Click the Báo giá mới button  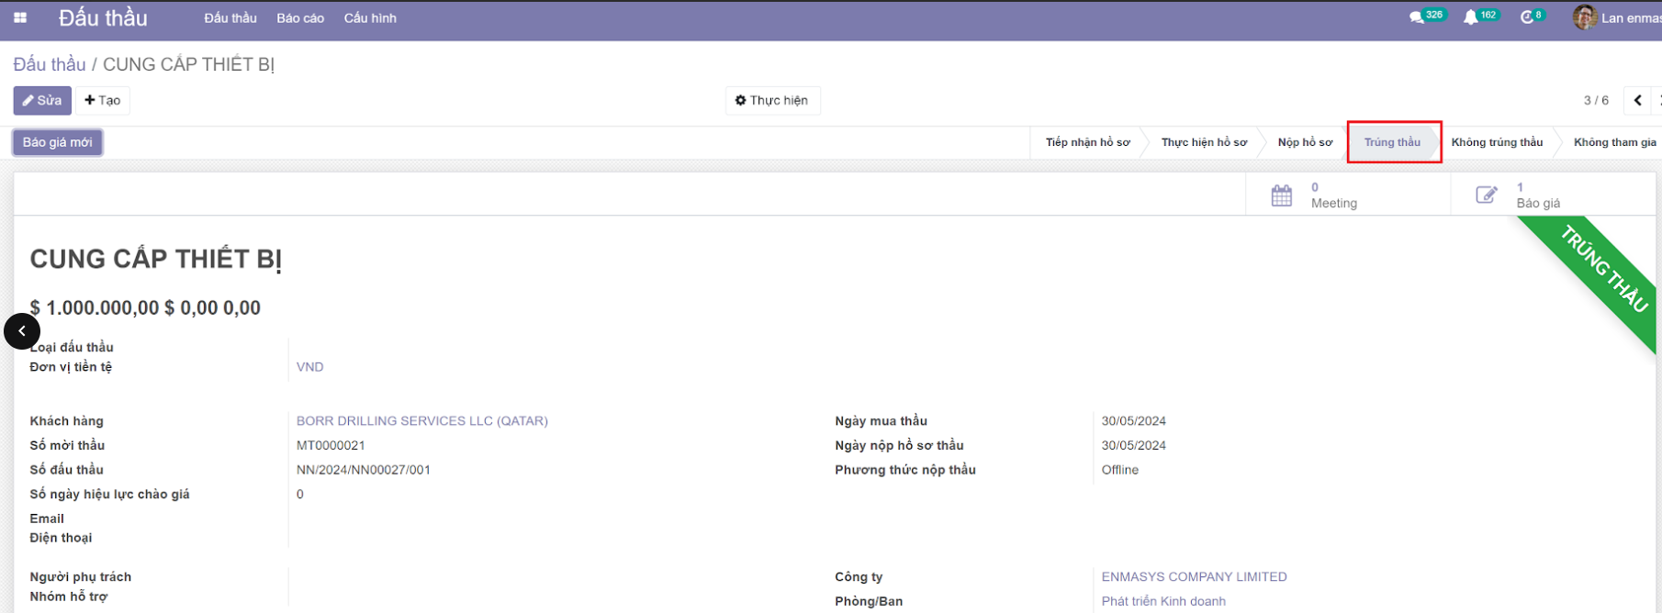pyautogui.click(x=58, y=142)
